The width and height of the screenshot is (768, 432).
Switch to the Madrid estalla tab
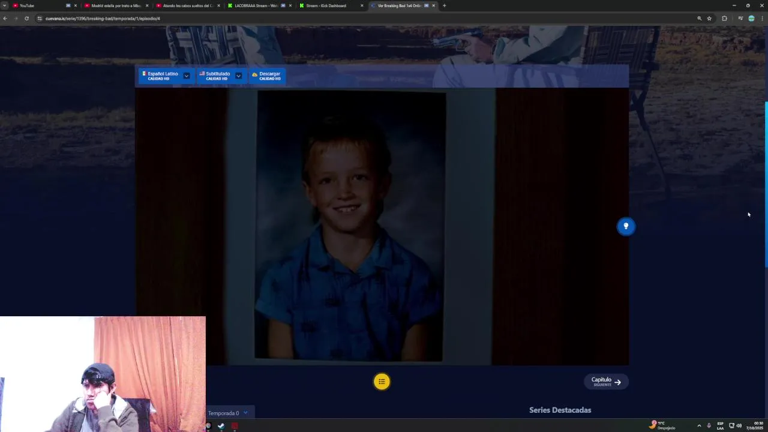click(x=116, y=5)
